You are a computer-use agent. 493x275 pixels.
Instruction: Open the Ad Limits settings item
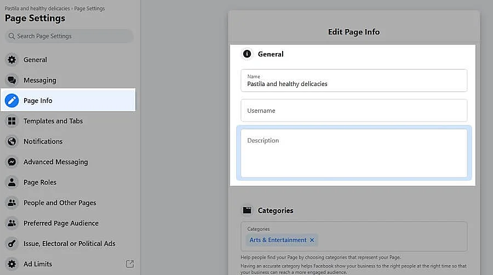tap(38, 264)
